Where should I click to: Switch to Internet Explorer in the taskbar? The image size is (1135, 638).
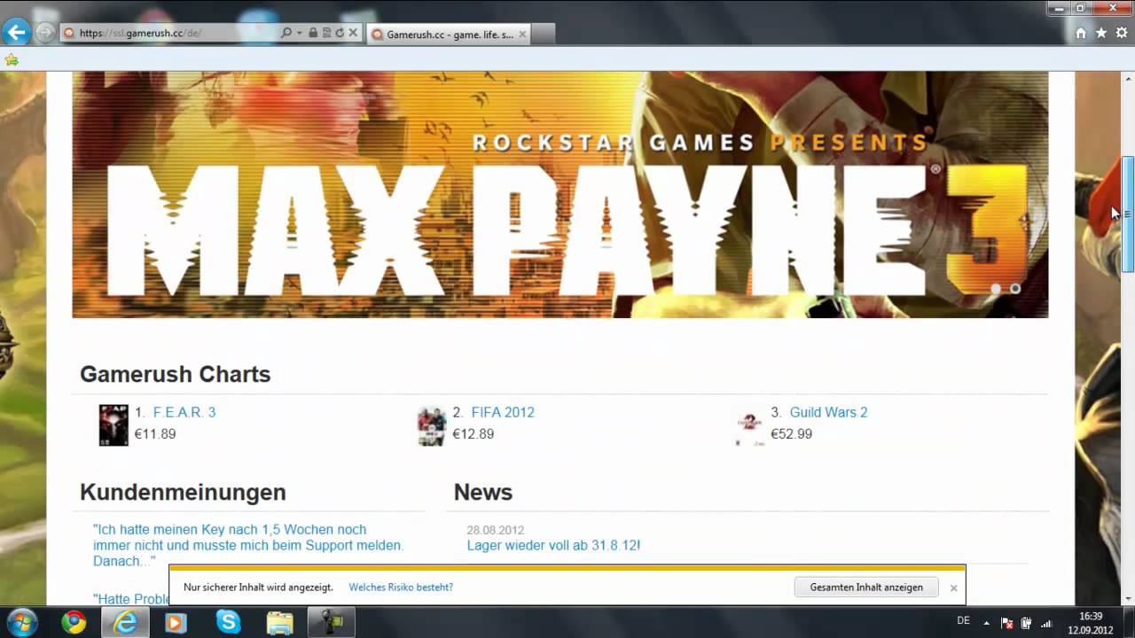tap(125, 622)
